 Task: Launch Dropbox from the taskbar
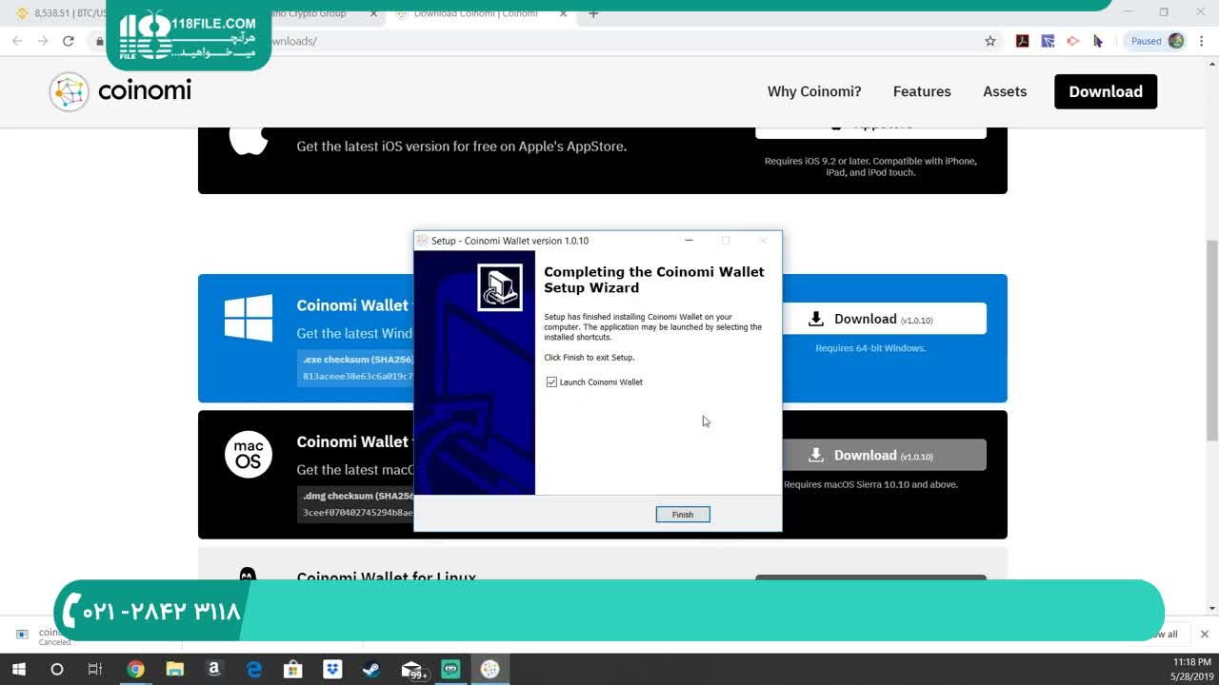pos(331,670)
